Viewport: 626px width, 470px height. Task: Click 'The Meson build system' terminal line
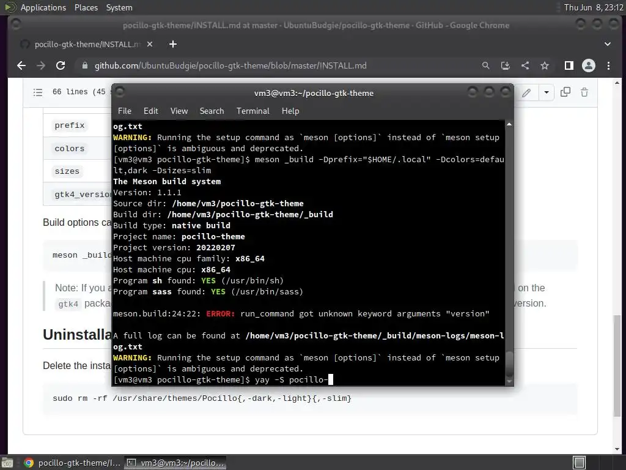click(x=167, y=181)
